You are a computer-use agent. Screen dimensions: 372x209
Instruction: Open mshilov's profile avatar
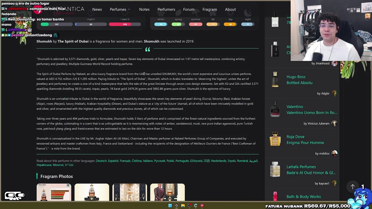[335, 153]
